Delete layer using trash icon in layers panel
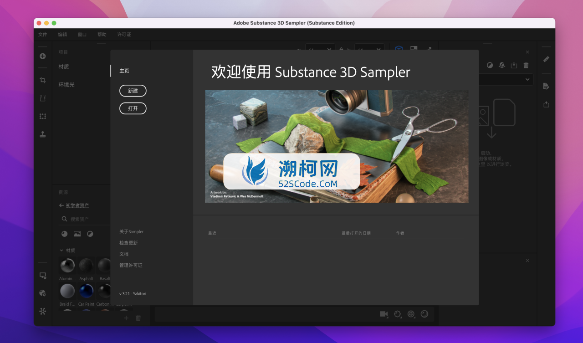The image size is (583, 343). coord(526,65)
